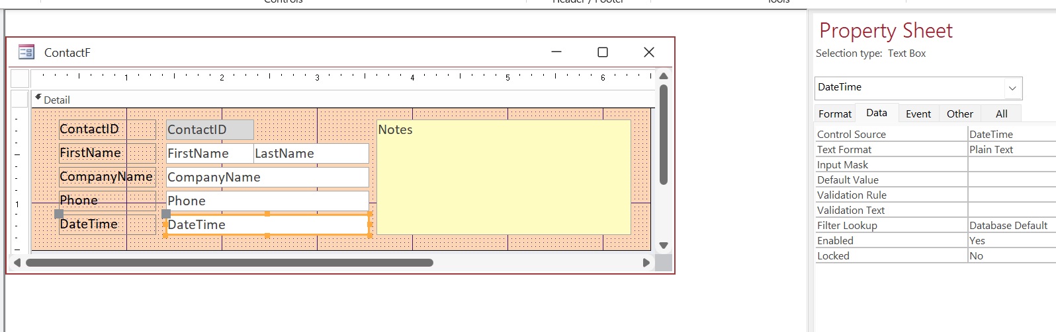Click the ContactF form icon in title bar
This screenshot has width=1056, height=332.
pos(26,52)
